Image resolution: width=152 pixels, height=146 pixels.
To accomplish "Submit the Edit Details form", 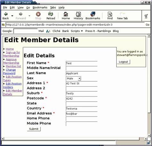I will [34, 129].
